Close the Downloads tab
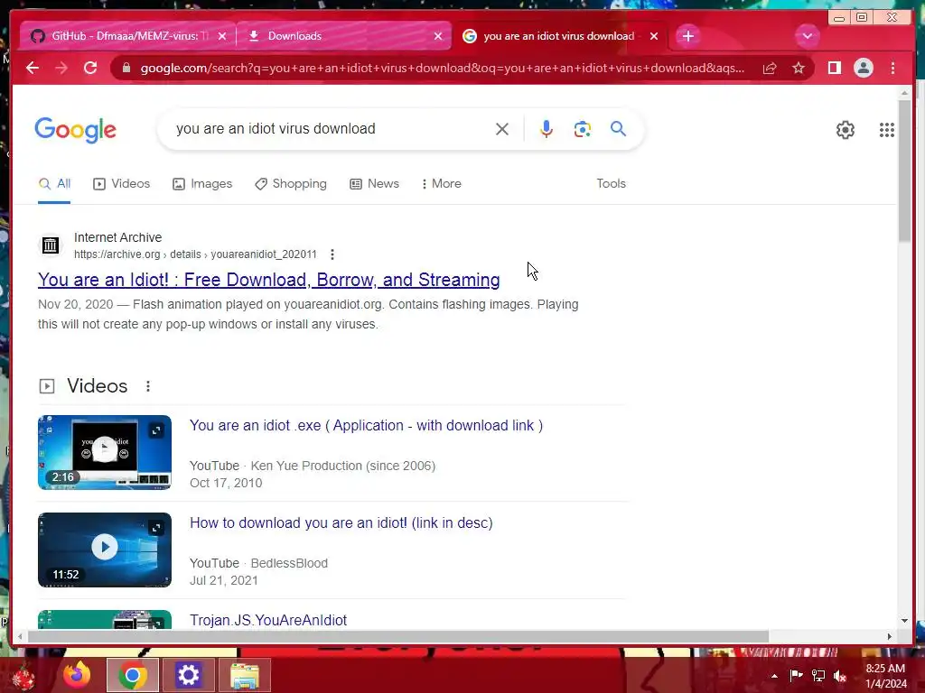Image resolution: width=925 pixels, height=693 pixels. point(438,36)
